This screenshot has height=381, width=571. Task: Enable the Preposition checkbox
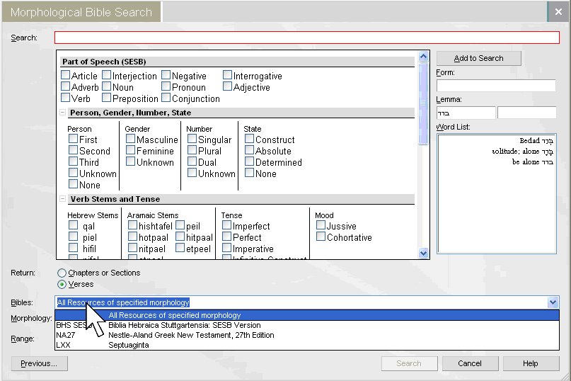(107, 98)
